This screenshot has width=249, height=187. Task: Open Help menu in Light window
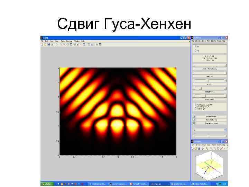[x=83, y=41]
